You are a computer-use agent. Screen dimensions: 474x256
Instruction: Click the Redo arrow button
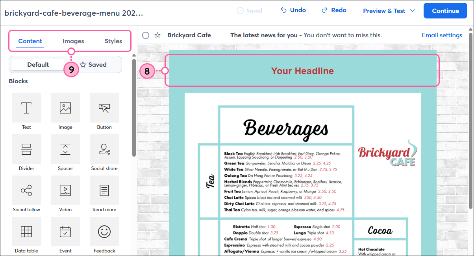click(334, 10)
